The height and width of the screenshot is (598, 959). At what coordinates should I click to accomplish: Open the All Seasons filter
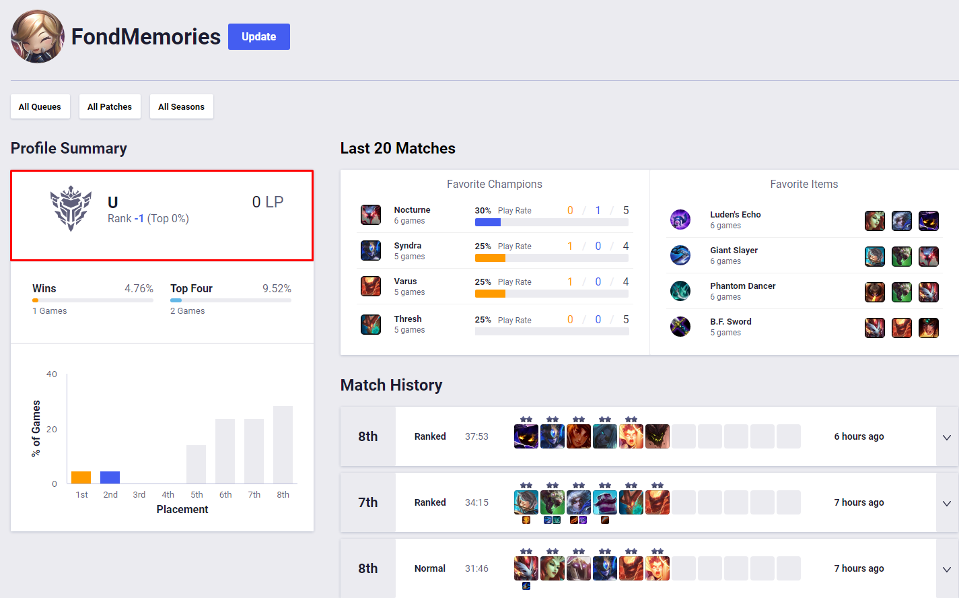[181, 106]
